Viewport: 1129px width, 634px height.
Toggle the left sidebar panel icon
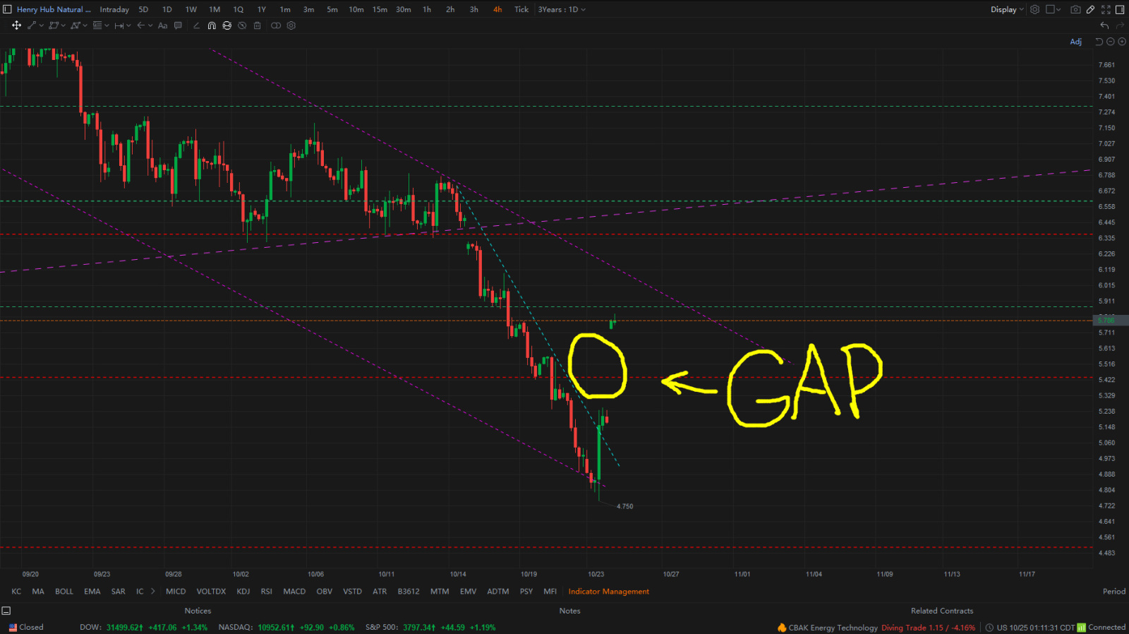7,9
